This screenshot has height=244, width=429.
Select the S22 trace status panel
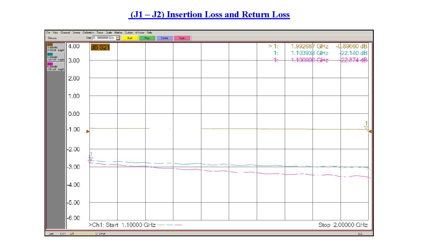click(x=56, y=66)
